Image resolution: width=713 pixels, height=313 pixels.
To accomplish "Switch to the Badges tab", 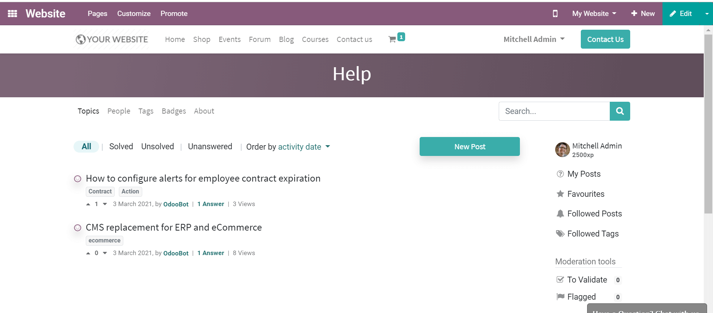I will click(174, 111).
